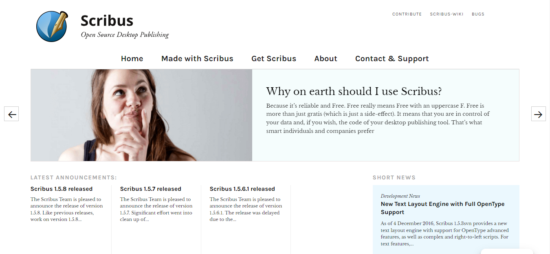Open the Get Scribus tab
Image resolution: width=550 pixels, height=254 pixels.
(x=274, y=58)
